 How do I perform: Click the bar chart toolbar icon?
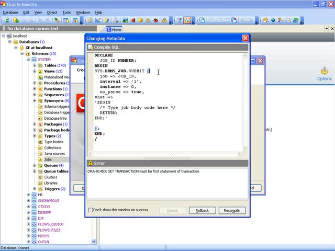coord(132,20)
